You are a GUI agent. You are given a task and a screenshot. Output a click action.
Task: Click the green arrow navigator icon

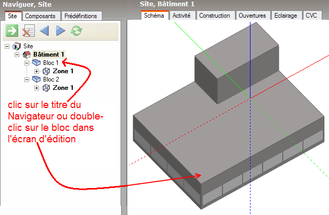click(12, 31)
